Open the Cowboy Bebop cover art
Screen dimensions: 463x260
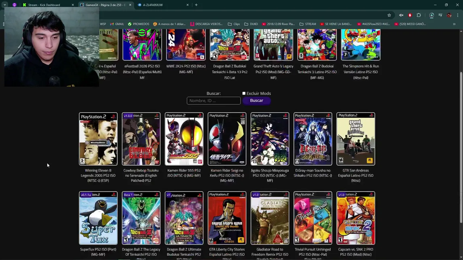click(x=141, y=139)
